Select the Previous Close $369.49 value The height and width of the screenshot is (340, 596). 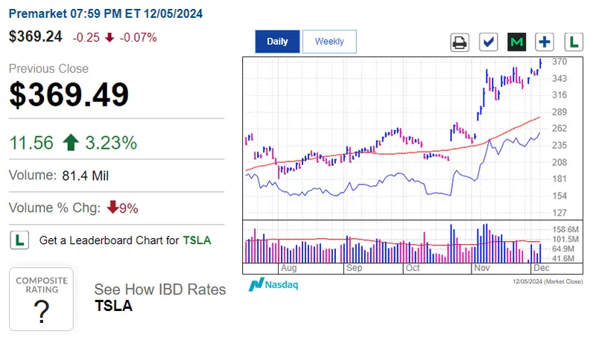[x=69, y=94]
